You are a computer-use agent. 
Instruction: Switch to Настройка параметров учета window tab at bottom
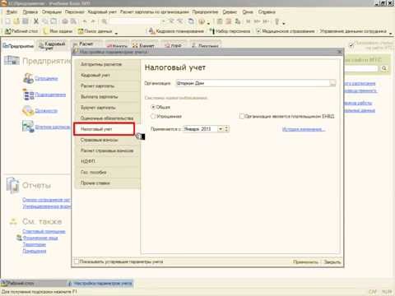100,283
